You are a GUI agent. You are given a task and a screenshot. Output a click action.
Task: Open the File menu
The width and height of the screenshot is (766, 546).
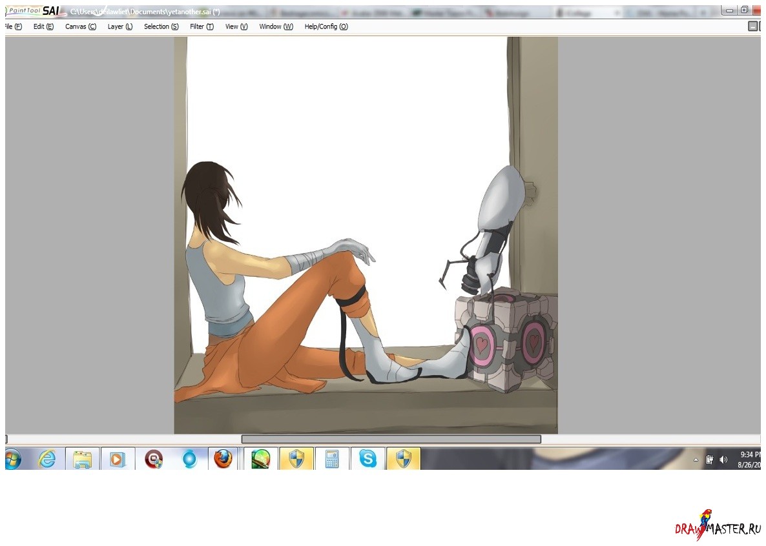(13, 26)
